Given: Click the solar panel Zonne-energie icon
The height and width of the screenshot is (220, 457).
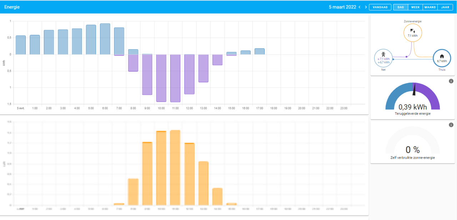Looking at the screenshot, I should (413, 31).
